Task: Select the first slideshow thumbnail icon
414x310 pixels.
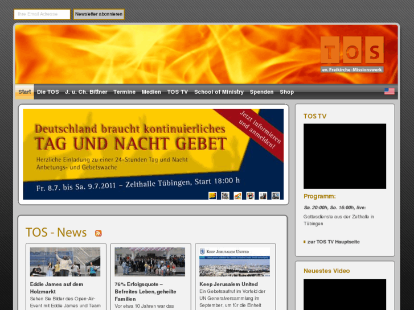Action: (212, 196)
